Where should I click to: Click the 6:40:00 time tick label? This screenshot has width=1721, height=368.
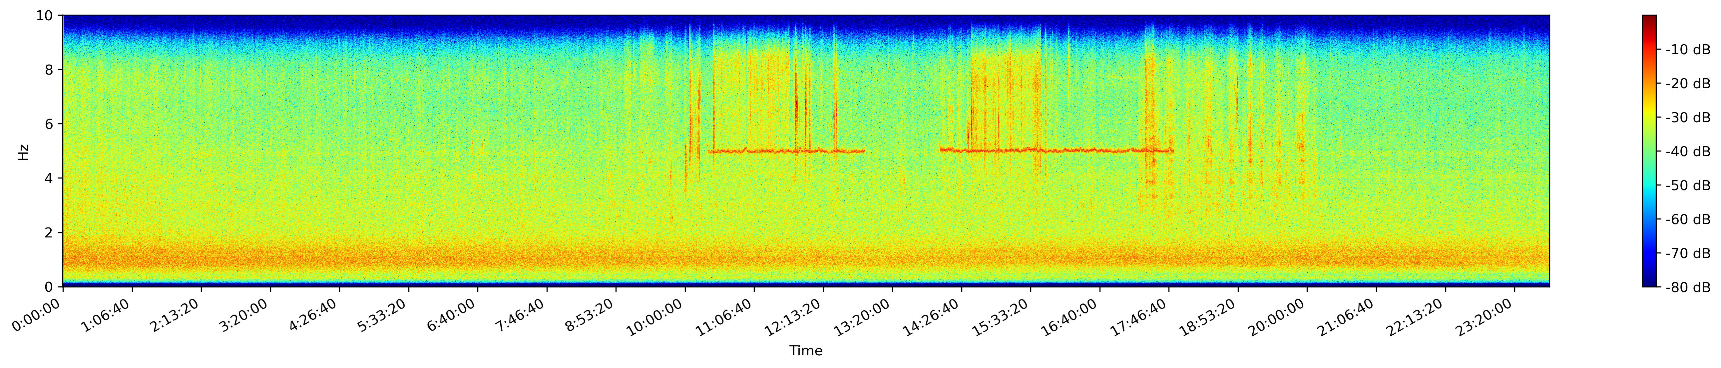(x=451, y=315)
